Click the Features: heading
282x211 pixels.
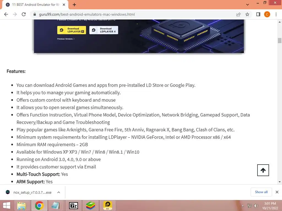(16, 71)
